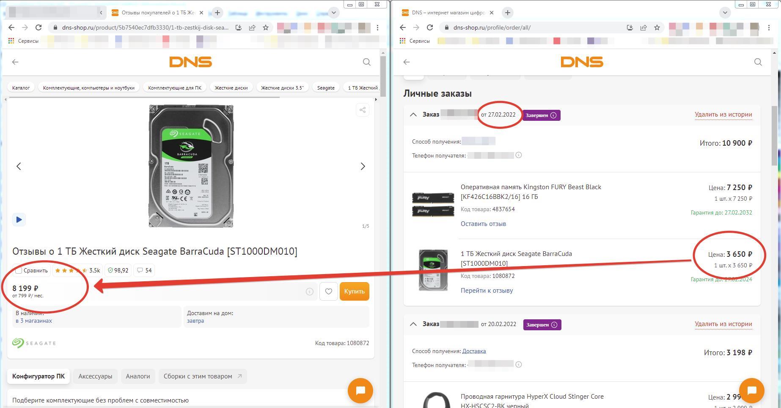Click the DNS back arrow on the product page
Viewport: 781px width, 408px height.
coord(15,62)
